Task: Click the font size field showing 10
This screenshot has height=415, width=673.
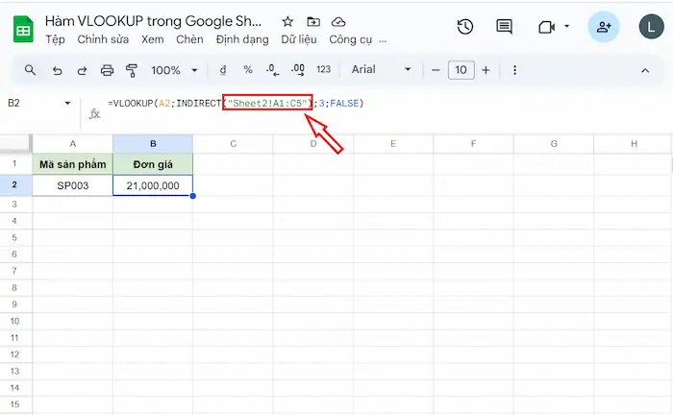Action: coord(461,70)
